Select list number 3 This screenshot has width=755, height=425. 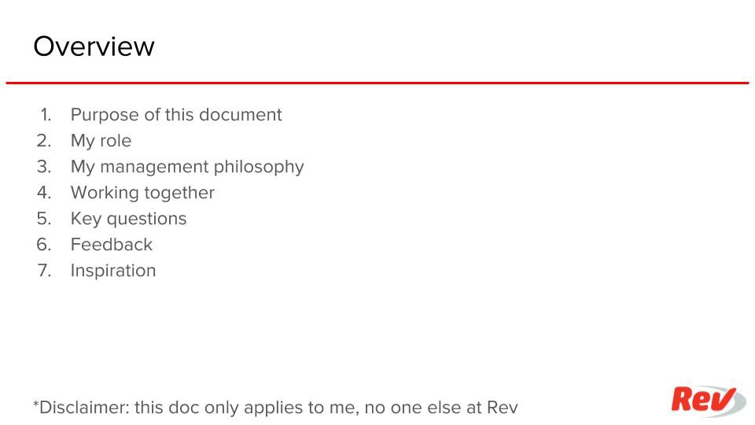click(x=44, y=167)
